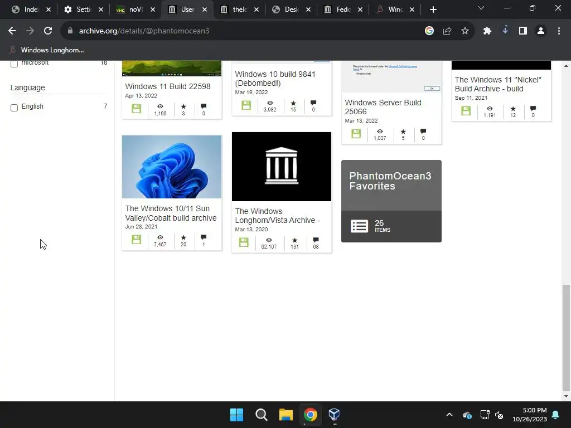Image resolution: width=571 pixels, height=428 pixels.
Task: Click the list icon in Favorites tile
Action: point(360,226)
